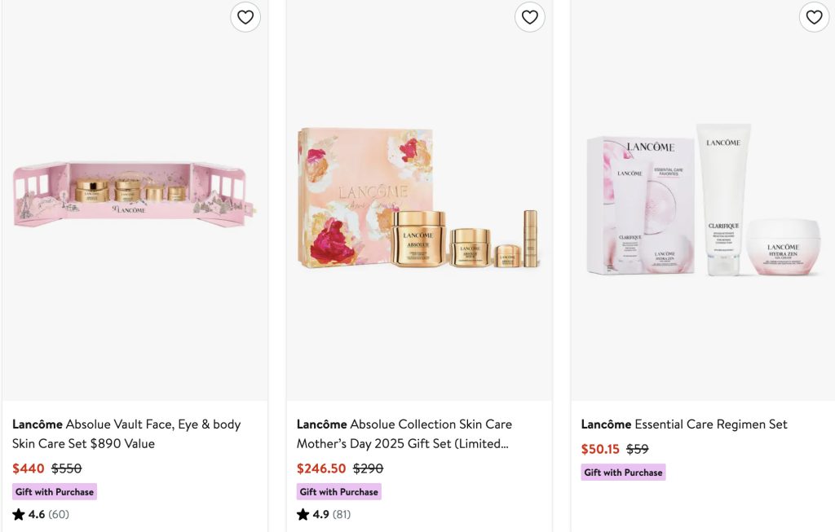Save Essential Care Regimen Set to wishlist
The height and width of the screenshot is (532, 835).
(814, 17)
